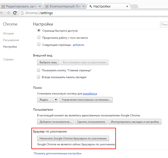The image size is (168, 158).
Task: Click the добавить link
Action: pos(78,45)
